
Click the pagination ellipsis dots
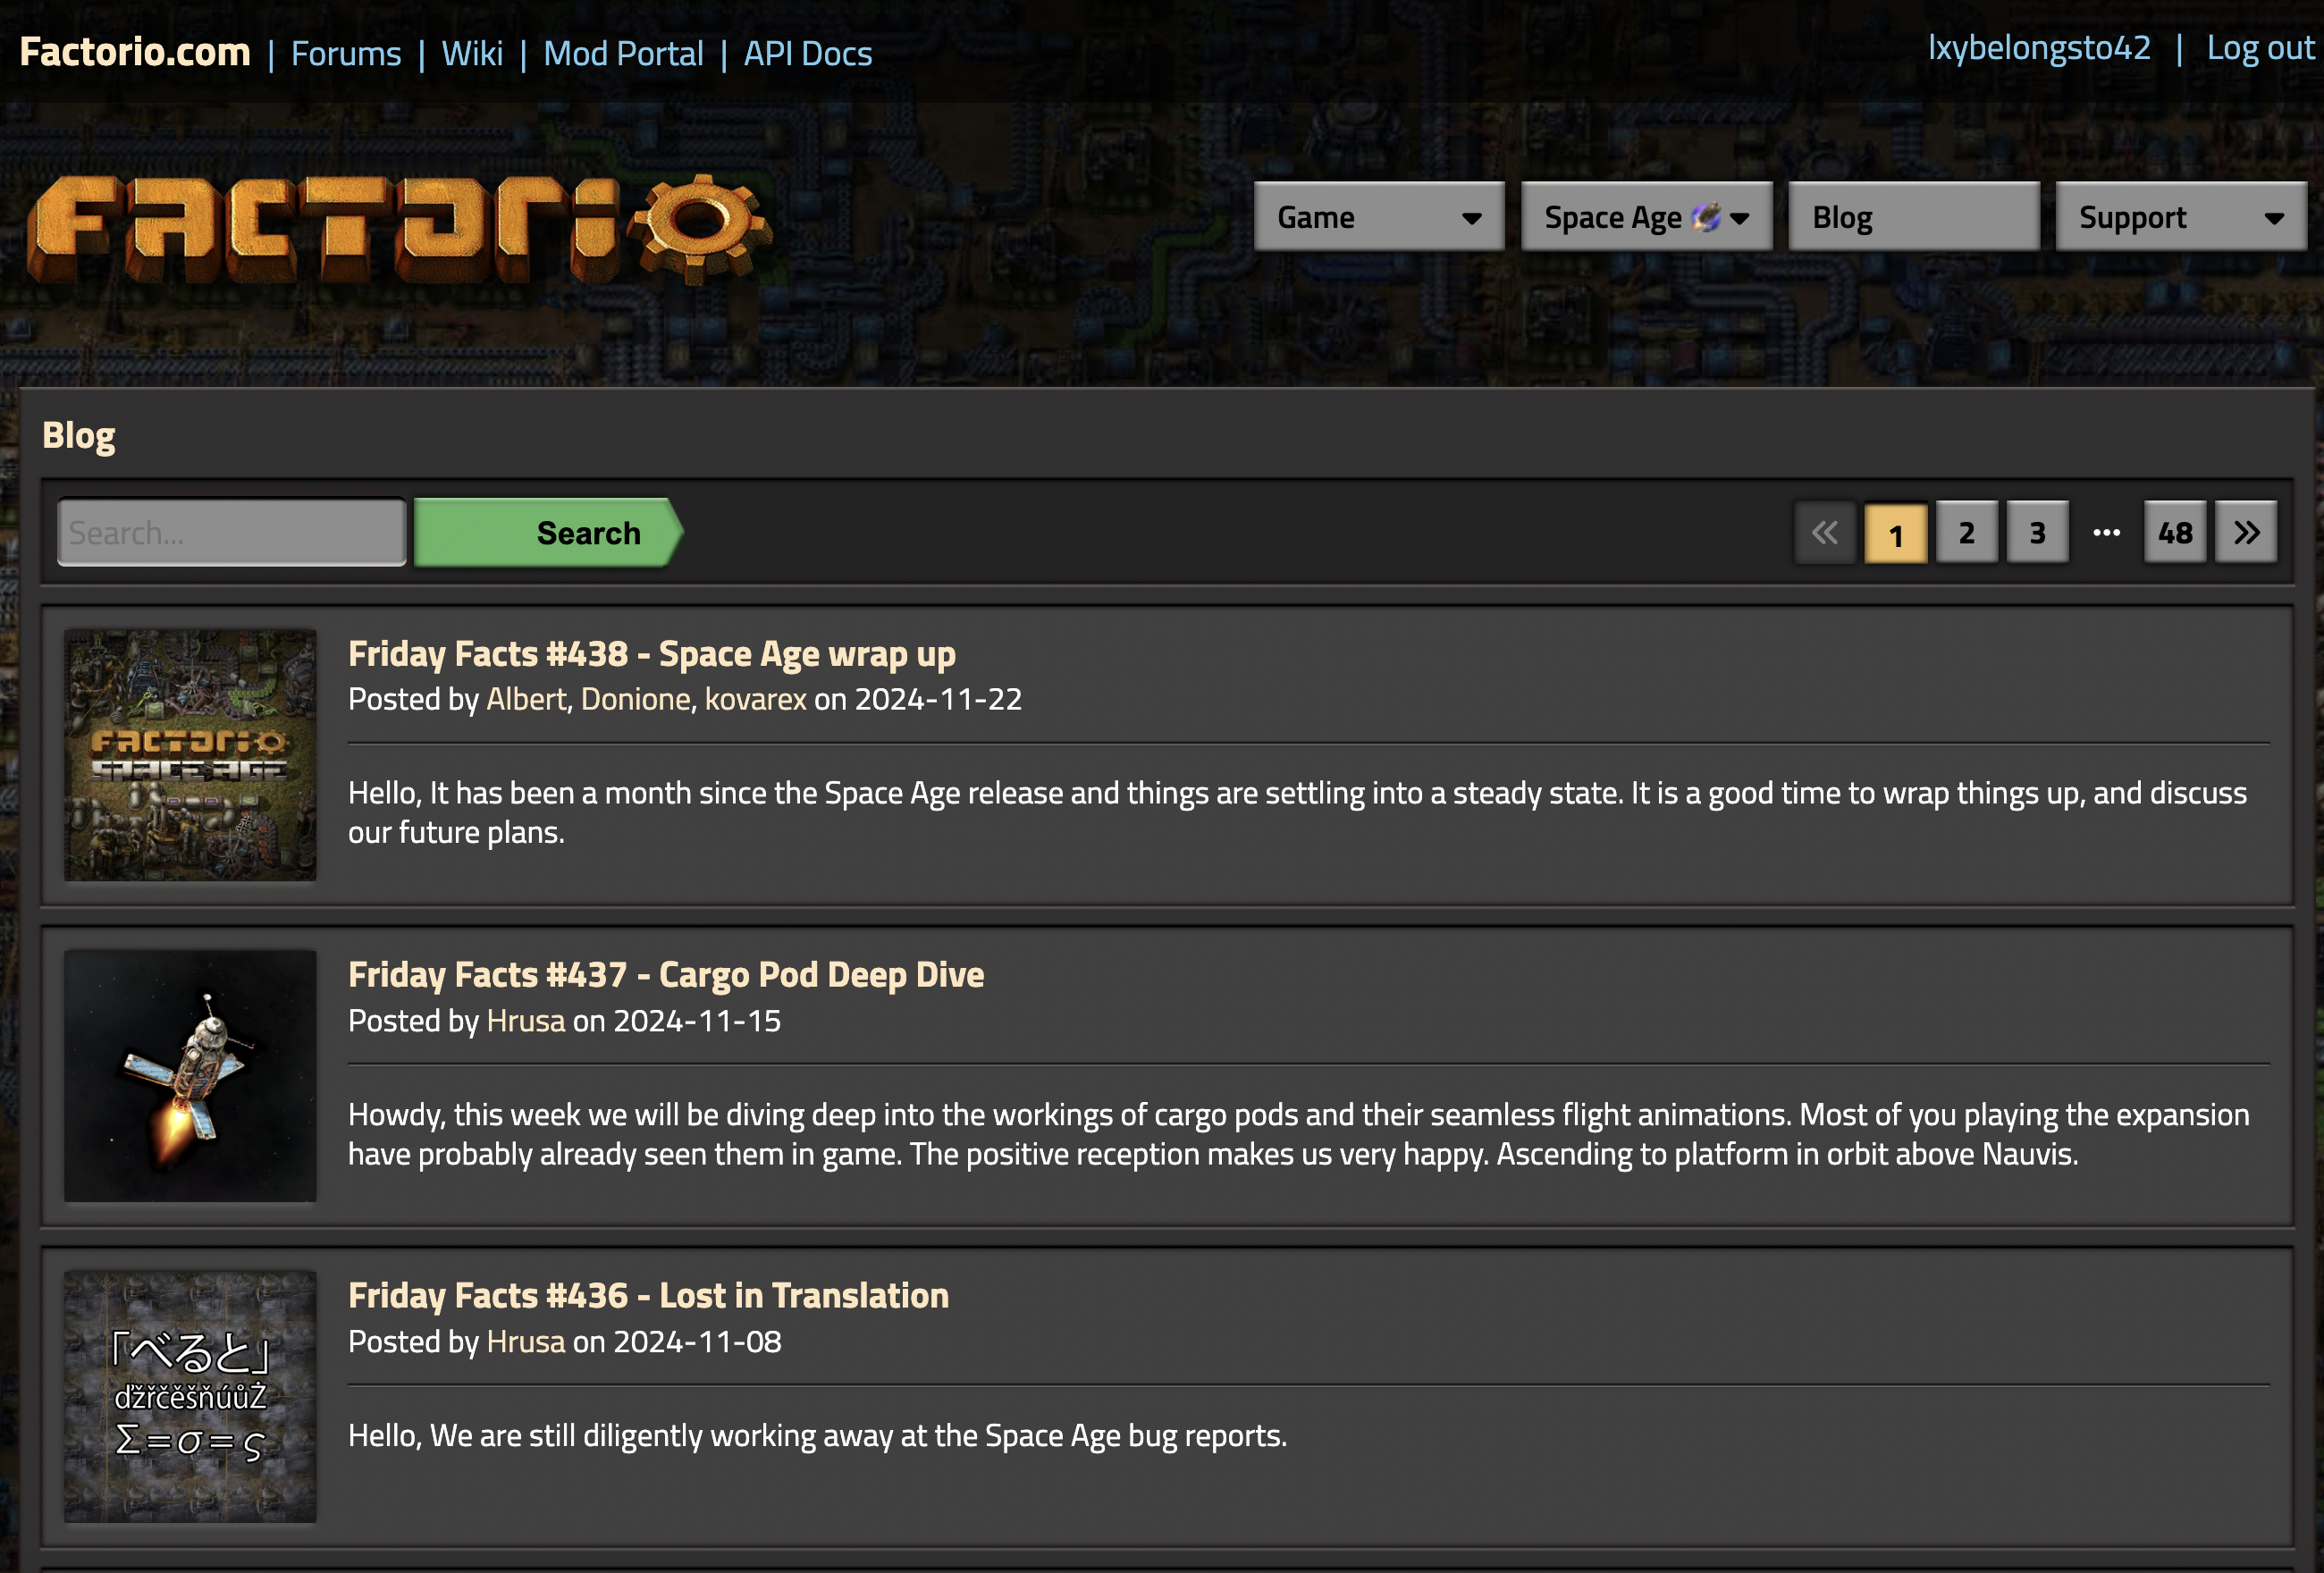coord(2106,533)
